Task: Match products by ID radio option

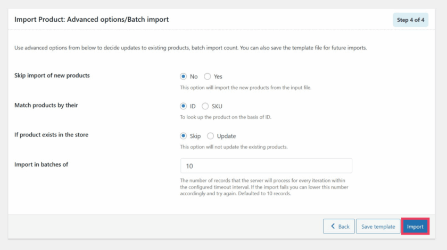Action: pyautogui.click(x=184, y=106)
